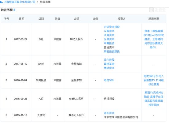
Task: Click the 序号 column header
Action: (6, 19)
